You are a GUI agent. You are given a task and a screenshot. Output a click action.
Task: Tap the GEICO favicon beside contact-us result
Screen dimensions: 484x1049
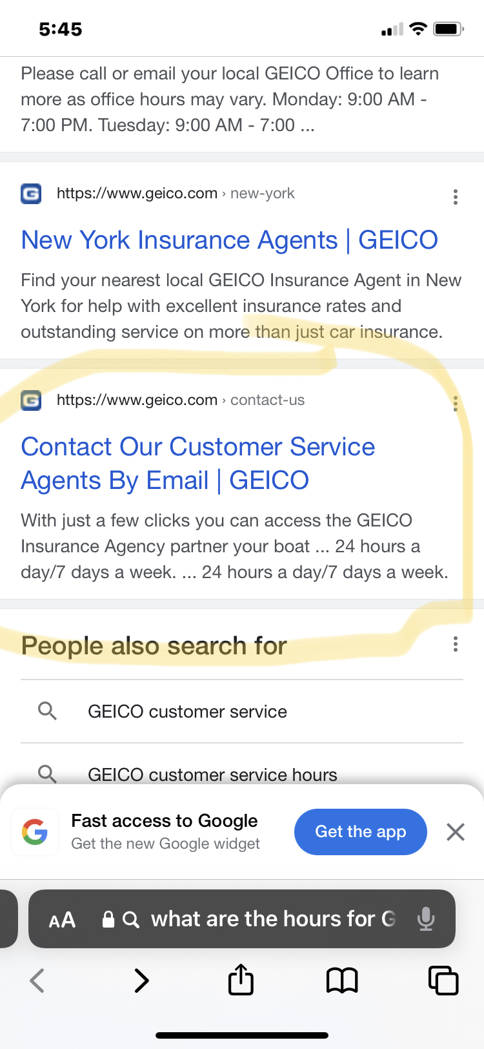point(31,400)
